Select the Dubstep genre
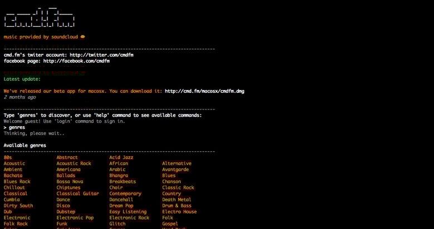Image resolution: width=434 pixels, height=229 pixels. point(66,212)
